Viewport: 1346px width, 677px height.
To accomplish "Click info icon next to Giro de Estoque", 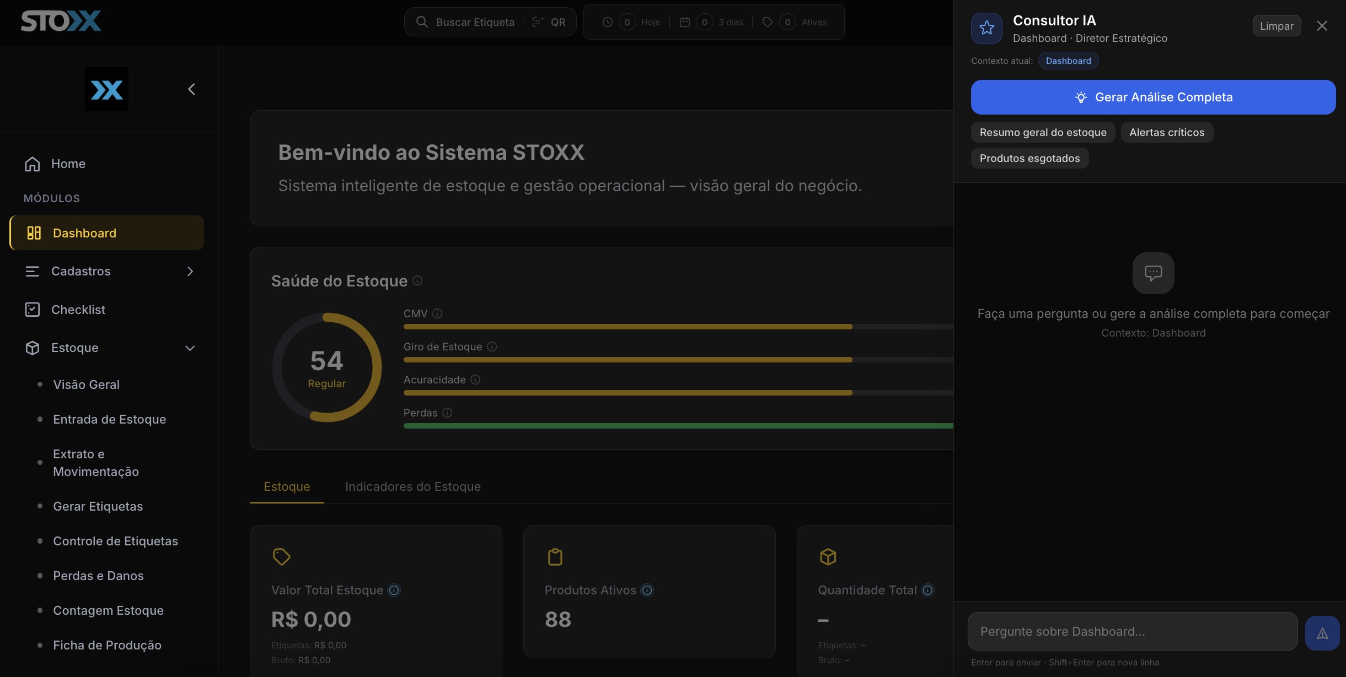I will 492,346.
